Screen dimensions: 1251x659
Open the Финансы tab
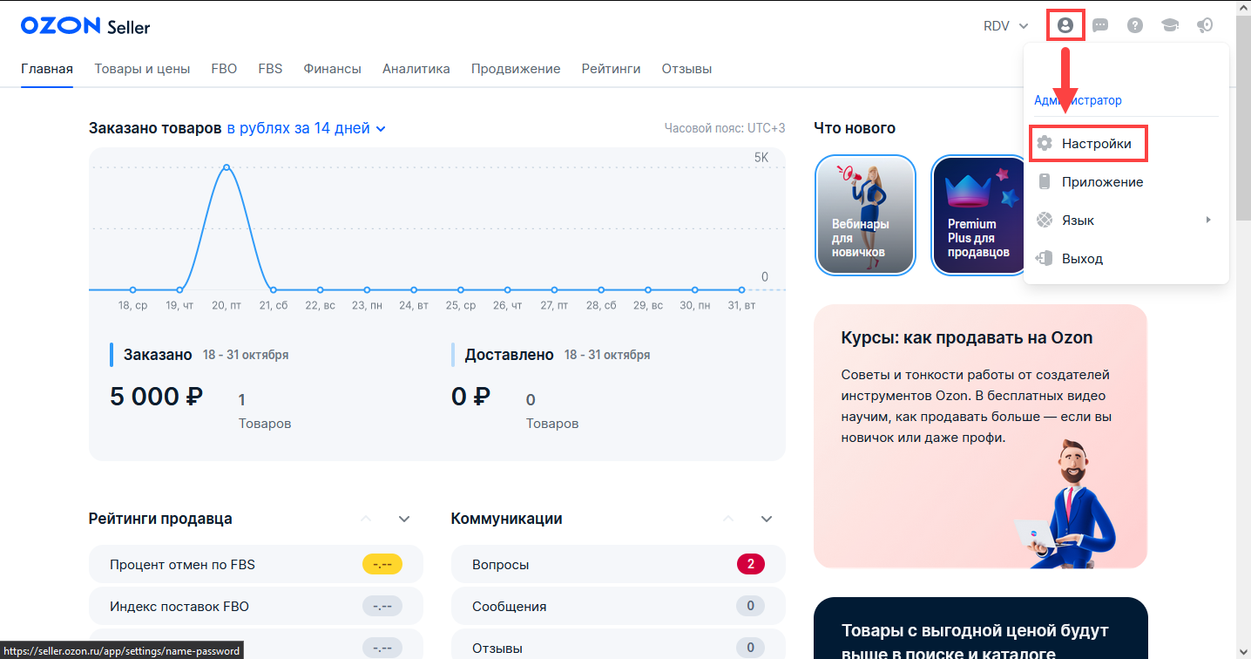click(x=332, y=69)
